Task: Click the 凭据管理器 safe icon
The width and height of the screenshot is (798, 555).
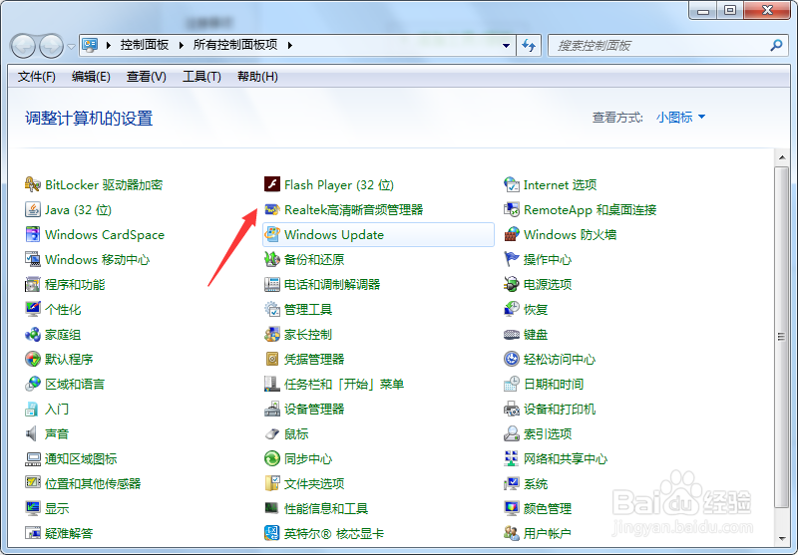Action: pyautogui.click(x=272, y=359)
